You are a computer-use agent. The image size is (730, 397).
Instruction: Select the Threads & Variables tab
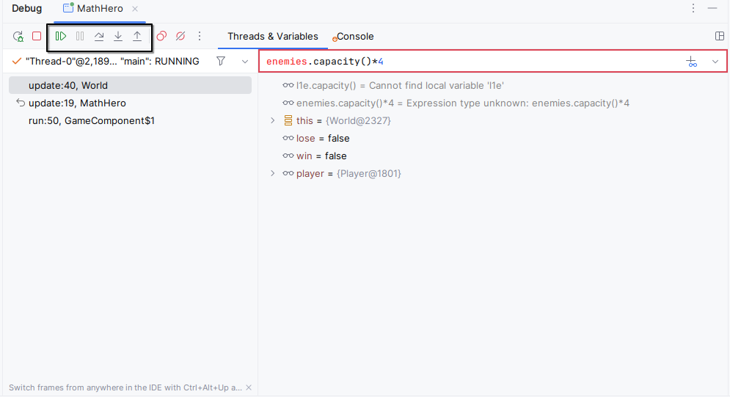(x=273, y=36)
